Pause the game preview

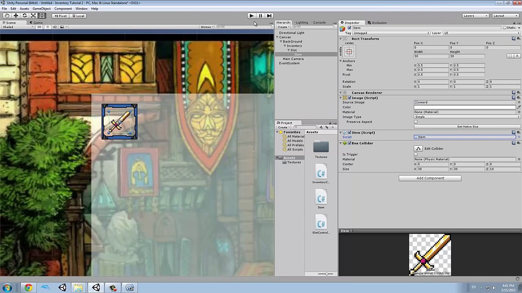tap(260, 15)
